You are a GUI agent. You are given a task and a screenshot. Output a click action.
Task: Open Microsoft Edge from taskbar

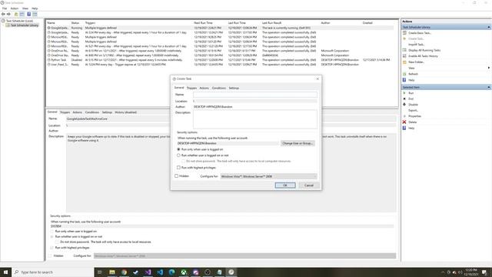click(171, 272)
